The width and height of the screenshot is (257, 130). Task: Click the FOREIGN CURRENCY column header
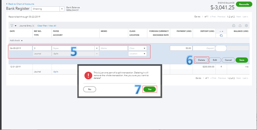click(159, 31)
